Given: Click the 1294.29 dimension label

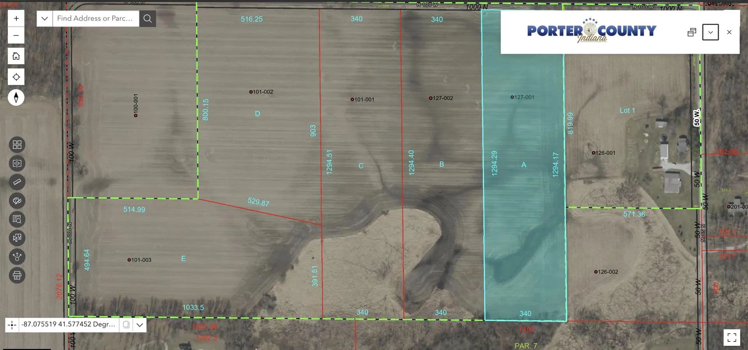Looking at the screenshot, I should (494, 163).
